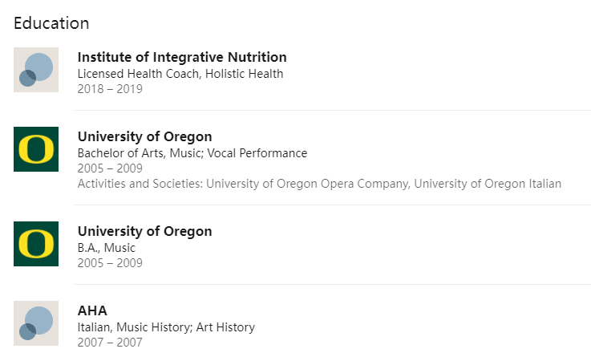The width and height of the screenshot is (591, 357).
Task: Click the Education section heading
Action: tap(51, 23)
